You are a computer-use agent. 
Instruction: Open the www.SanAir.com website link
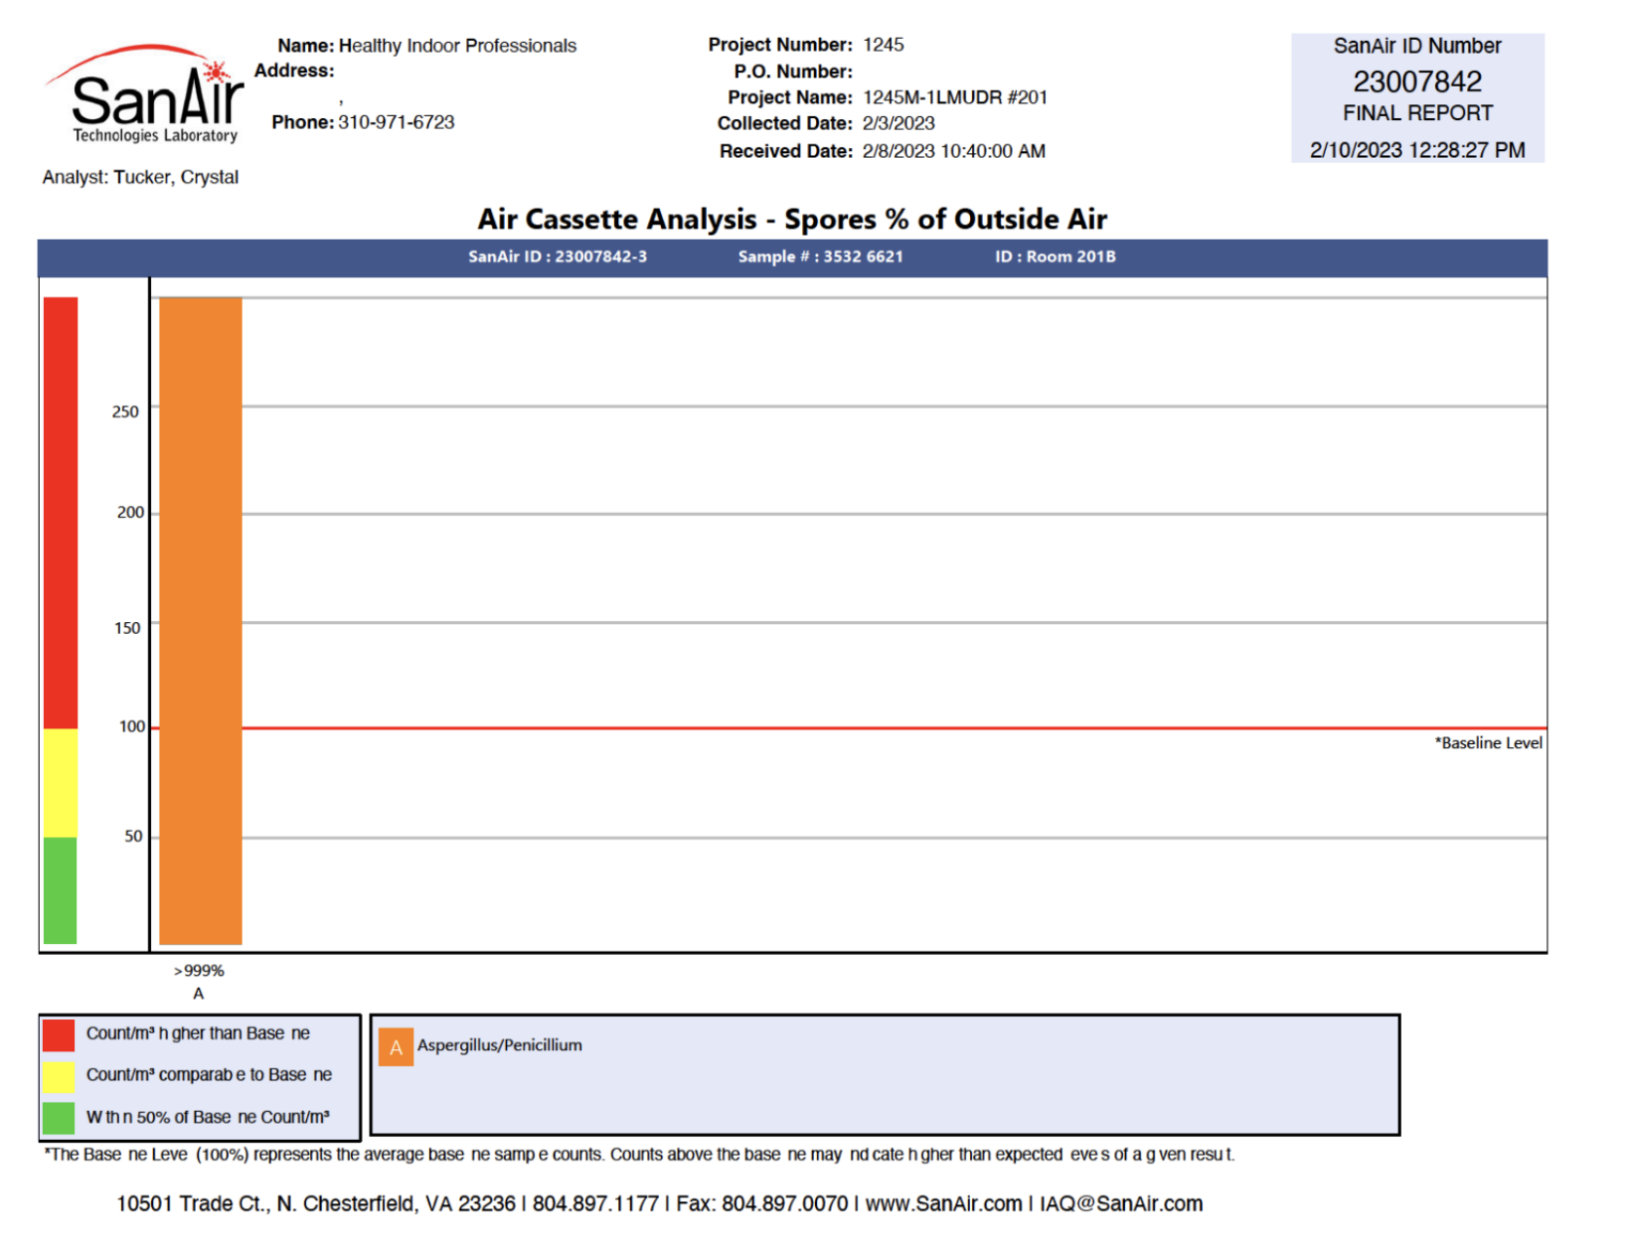[943, 1203]
